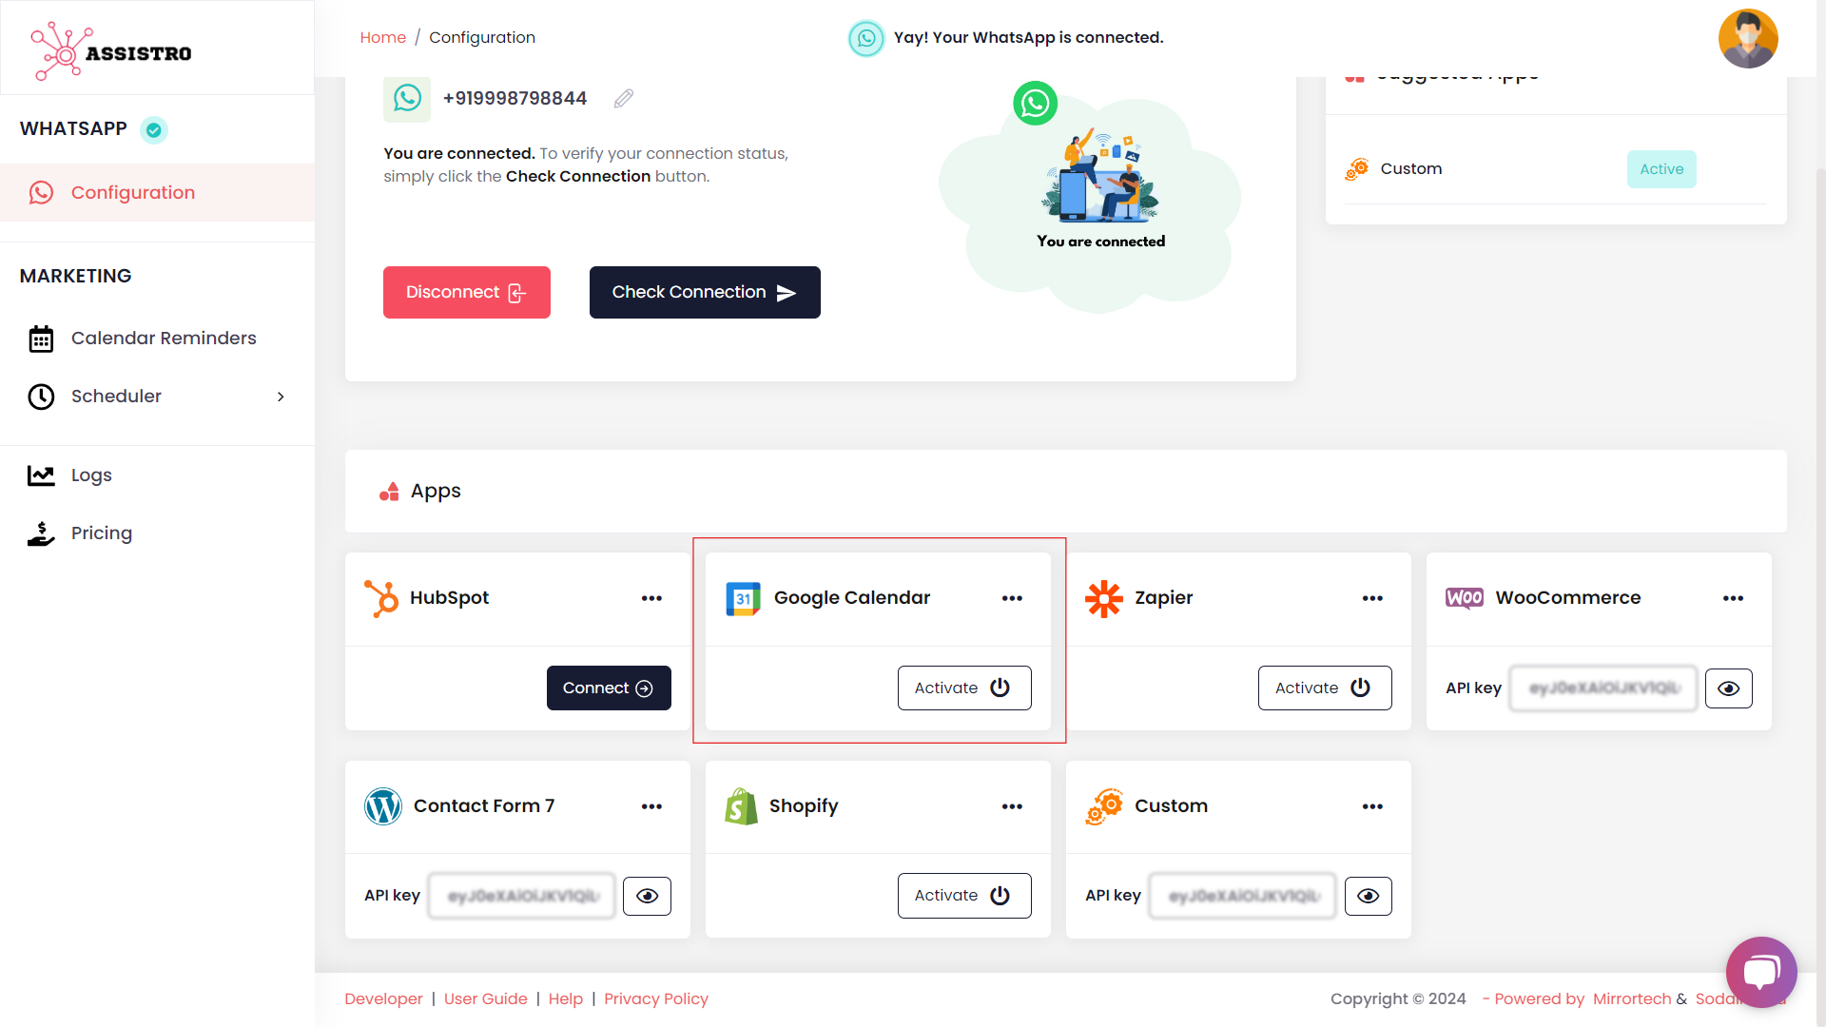The width and height of the screenshot is (1826, 1027).
Task: Activate the Google Calendar integration
Action: coord(963,688)
